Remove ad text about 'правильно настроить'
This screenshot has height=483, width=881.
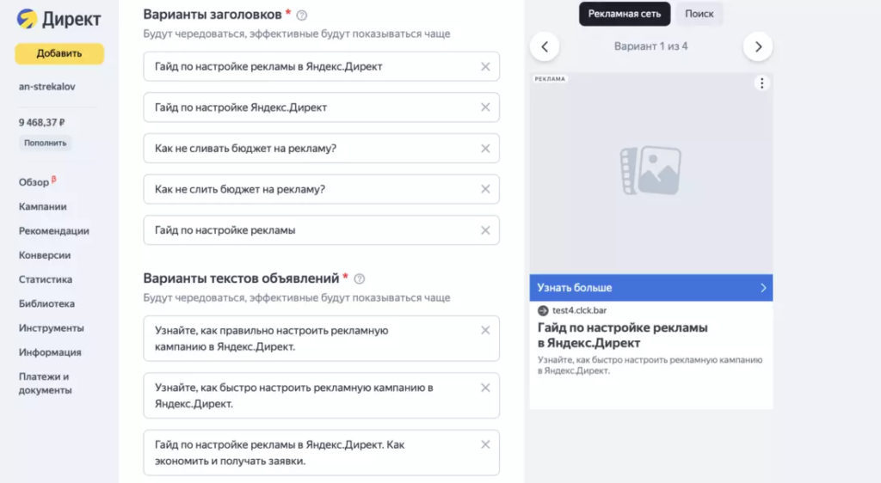tap(485, 330)
